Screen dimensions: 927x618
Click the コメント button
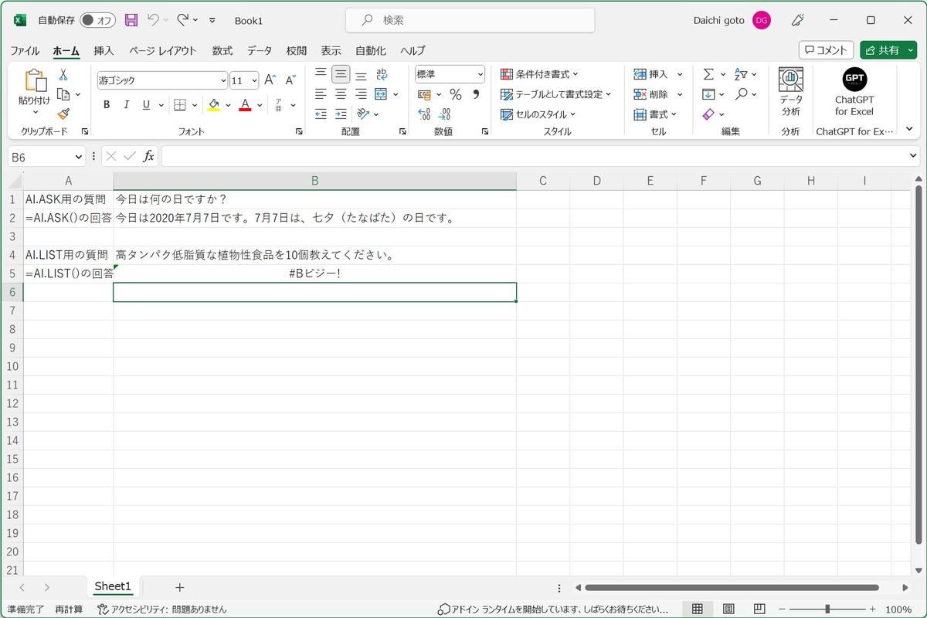pyautogui.click(x=826, y=50)
